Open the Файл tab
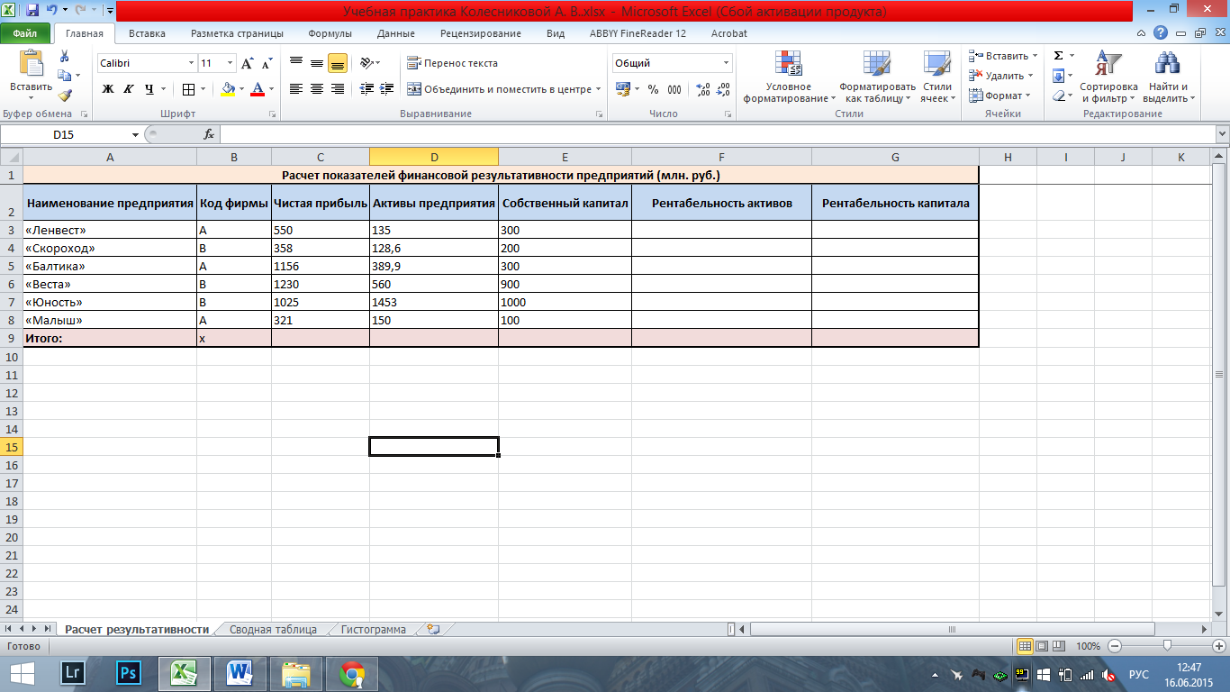 click(x=24, y=33)
